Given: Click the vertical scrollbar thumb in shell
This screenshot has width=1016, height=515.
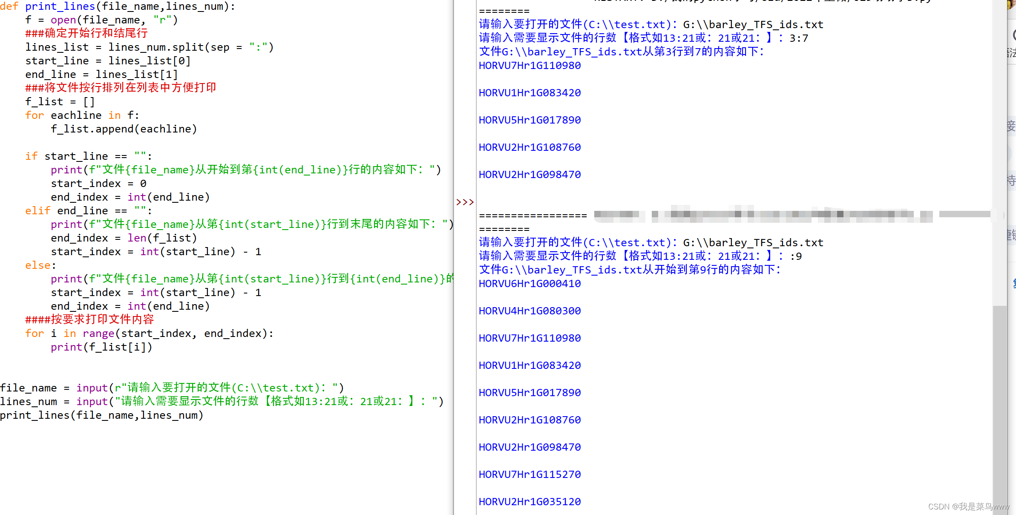Looking at the screenshot, I should coord(999,409).
